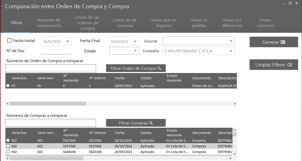This screenshot has width=302, height=161.
Task: Tick checkbox for purchase 5420108
Action: [8, 152]
